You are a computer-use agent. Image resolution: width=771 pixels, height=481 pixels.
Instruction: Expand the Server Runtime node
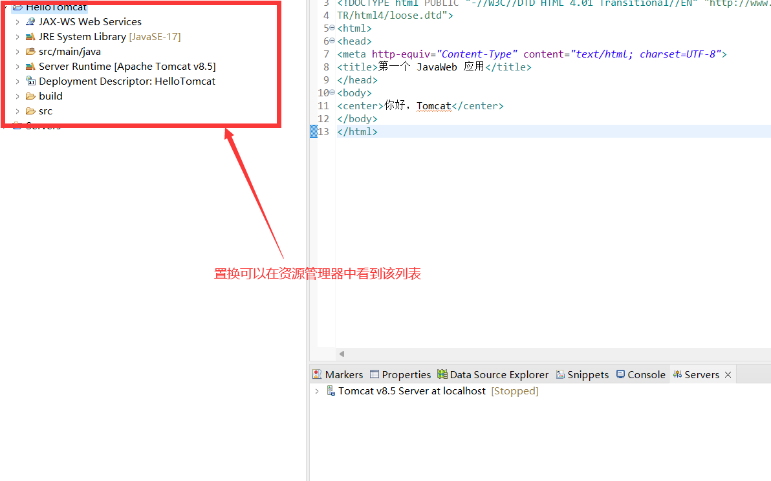point(17,67)
